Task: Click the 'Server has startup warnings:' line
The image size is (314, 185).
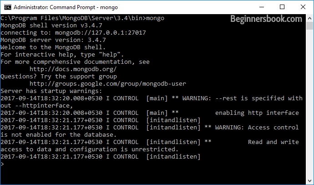Action: [x=51, y=91]
